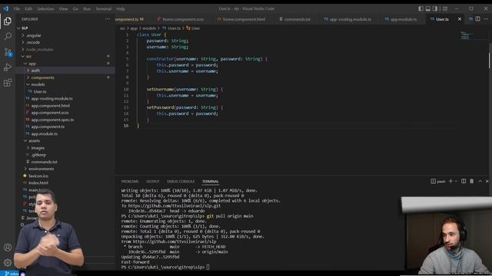Open the Search view in activity bar
The width and height of the screenshot is (492, 276).
8,36
